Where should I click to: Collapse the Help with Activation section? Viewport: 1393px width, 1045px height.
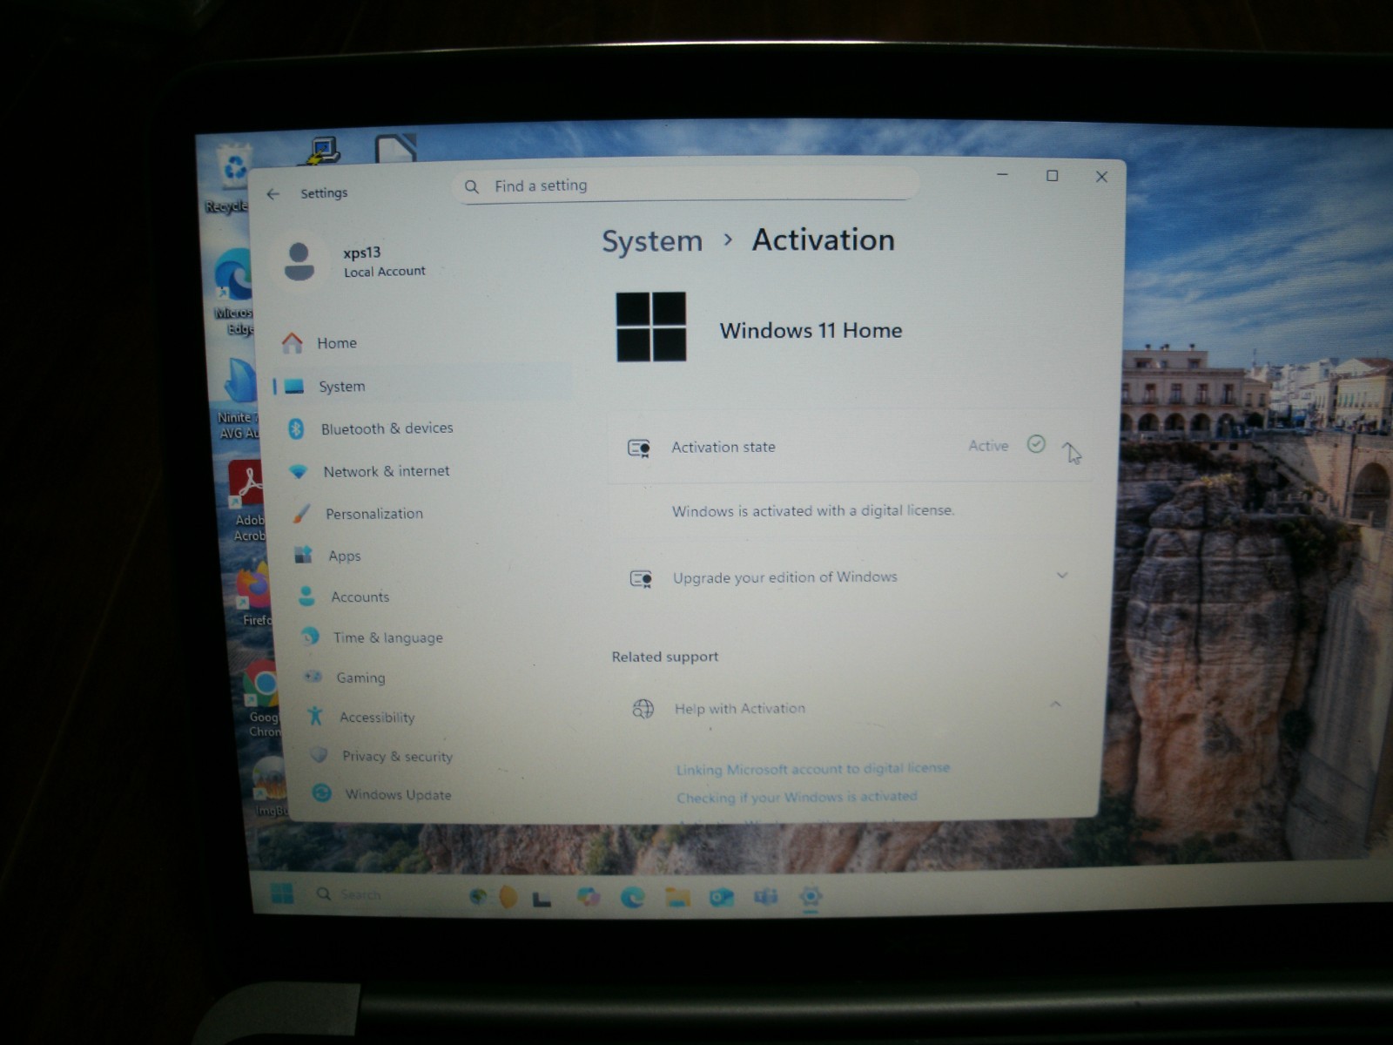click(x=1056, y=704)
